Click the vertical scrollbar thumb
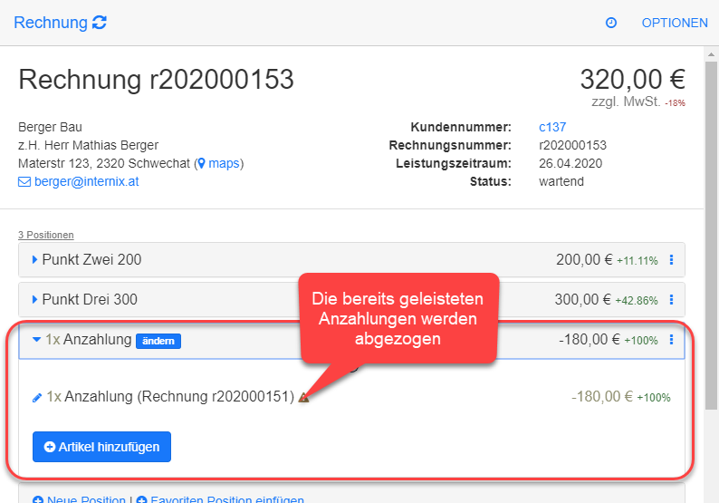This screenshot has height=503, width=719. pyautogui.click(x=711, y=235)
